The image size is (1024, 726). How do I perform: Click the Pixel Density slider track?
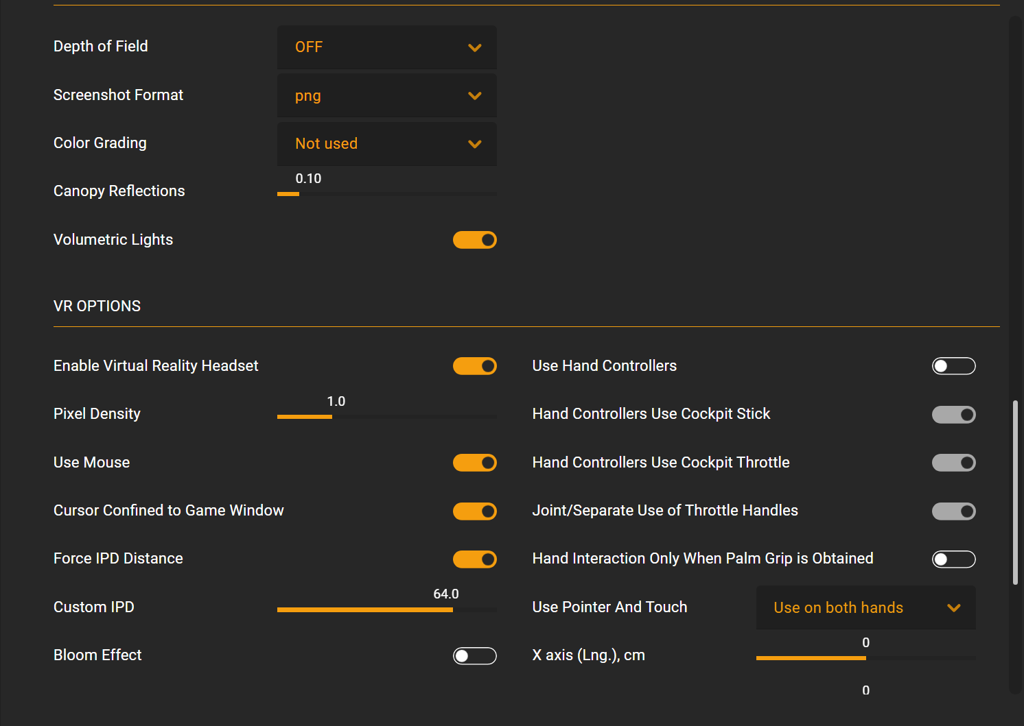click(386, 416)
